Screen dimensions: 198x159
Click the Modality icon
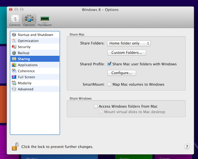[x=14, y=83]
